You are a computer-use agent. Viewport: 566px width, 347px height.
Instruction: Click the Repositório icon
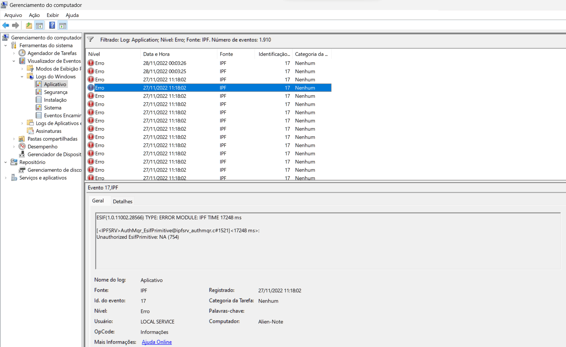(14, 162)
